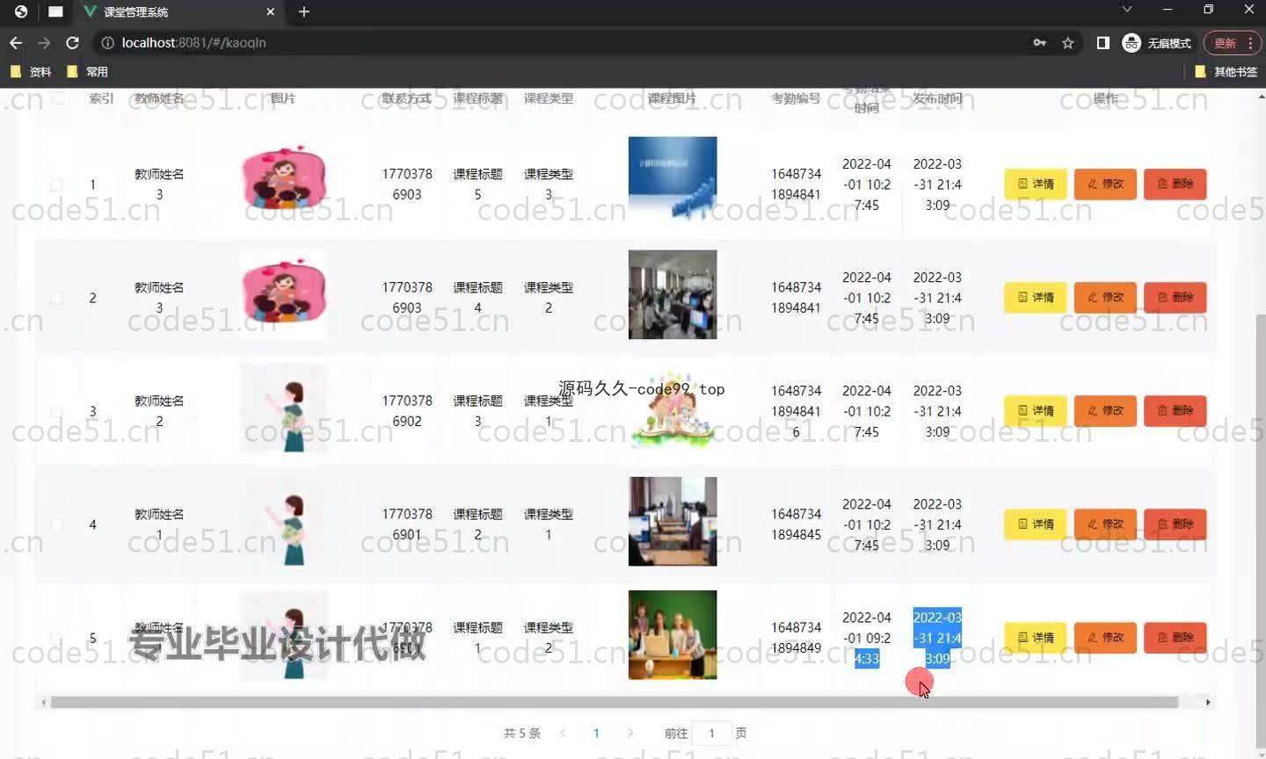The width and height of the screenshot is (1266, 759).
Task: Go to next page with pagination arrow
Action: click(x=629, y=733)
